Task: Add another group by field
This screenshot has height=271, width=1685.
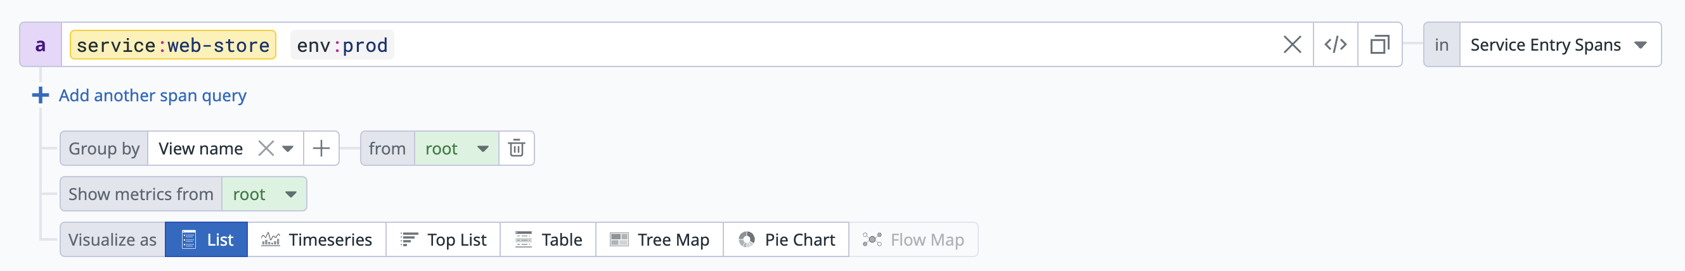Action: coord(321,149)
